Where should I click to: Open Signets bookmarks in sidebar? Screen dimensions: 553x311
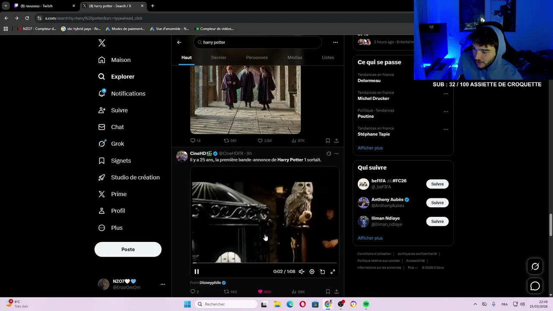coord(114,161)
